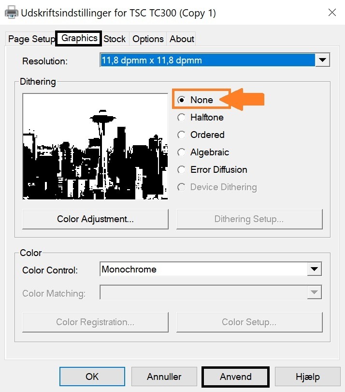Click the Dithering Setup button
Viewport: 345px width, 392px height.
click(x=249, y=219)
